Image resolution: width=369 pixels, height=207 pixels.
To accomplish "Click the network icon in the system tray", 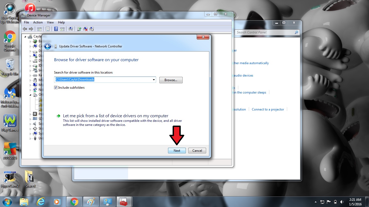I will coord(322,202).
